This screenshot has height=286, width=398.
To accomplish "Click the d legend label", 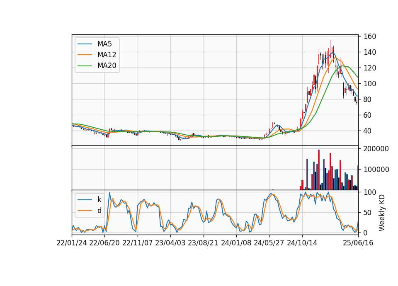I will (99, 211).
